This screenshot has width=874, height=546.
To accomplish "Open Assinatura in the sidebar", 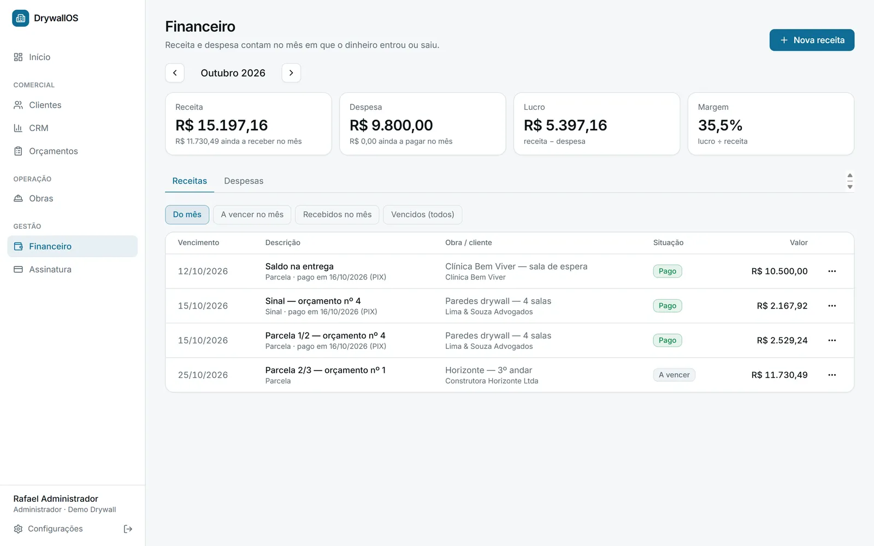I will (x=73, y=269).
